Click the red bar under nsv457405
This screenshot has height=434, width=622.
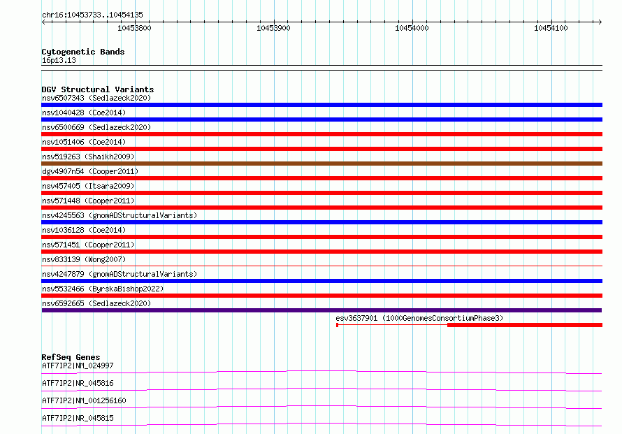[x=321, y=193]
